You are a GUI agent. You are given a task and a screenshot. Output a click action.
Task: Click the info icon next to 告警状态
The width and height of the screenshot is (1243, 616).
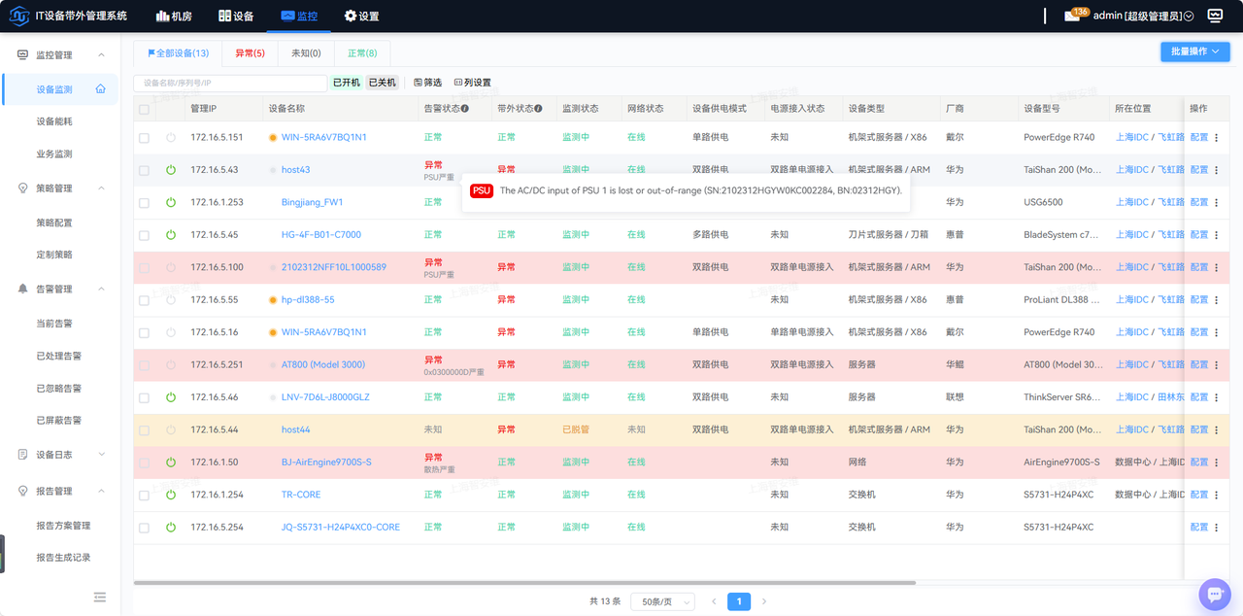[465, 109]
